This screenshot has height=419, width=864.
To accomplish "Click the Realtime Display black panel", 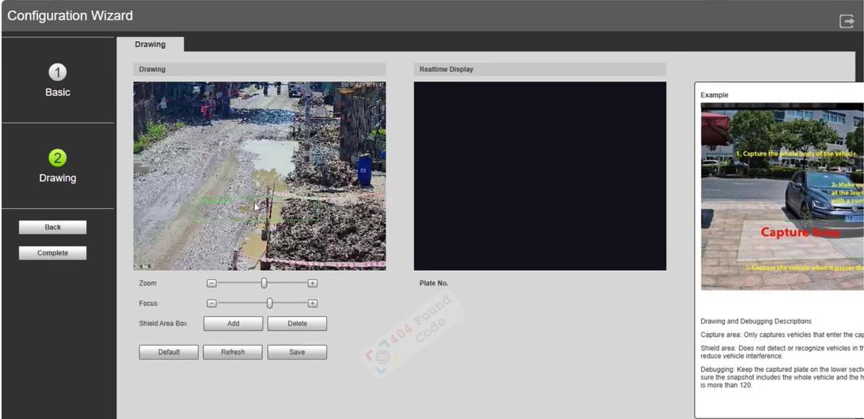I will point(540,176).
